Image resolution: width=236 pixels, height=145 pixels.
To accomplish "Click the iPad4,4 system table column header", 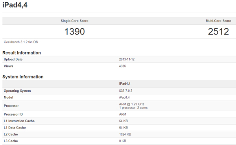I will [x=125, y=84].
